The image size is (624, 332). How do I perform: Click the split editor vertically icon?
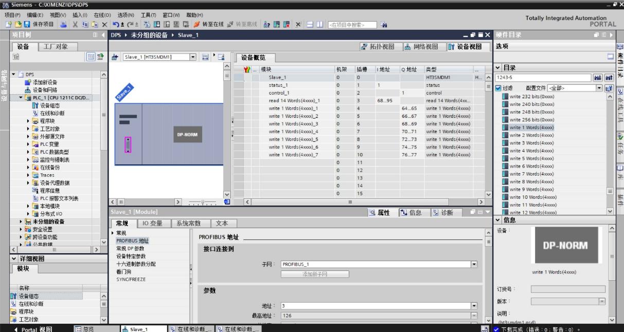(x=319, y=24)
